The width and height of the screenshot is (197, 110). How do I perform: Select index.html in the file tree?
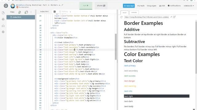point(21,17)
